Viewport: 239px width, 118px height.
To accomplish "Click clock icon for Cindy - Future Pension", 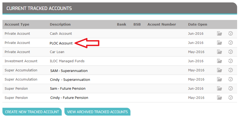I will coord(230,98).
